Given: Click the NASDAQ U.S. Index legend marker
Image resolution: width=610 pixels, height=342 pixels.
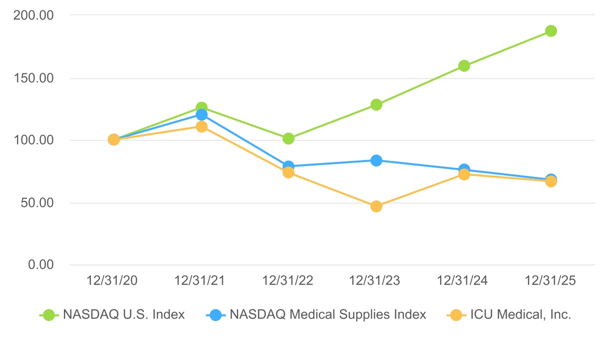Looking at the screenshot, I should pos(48,315).
